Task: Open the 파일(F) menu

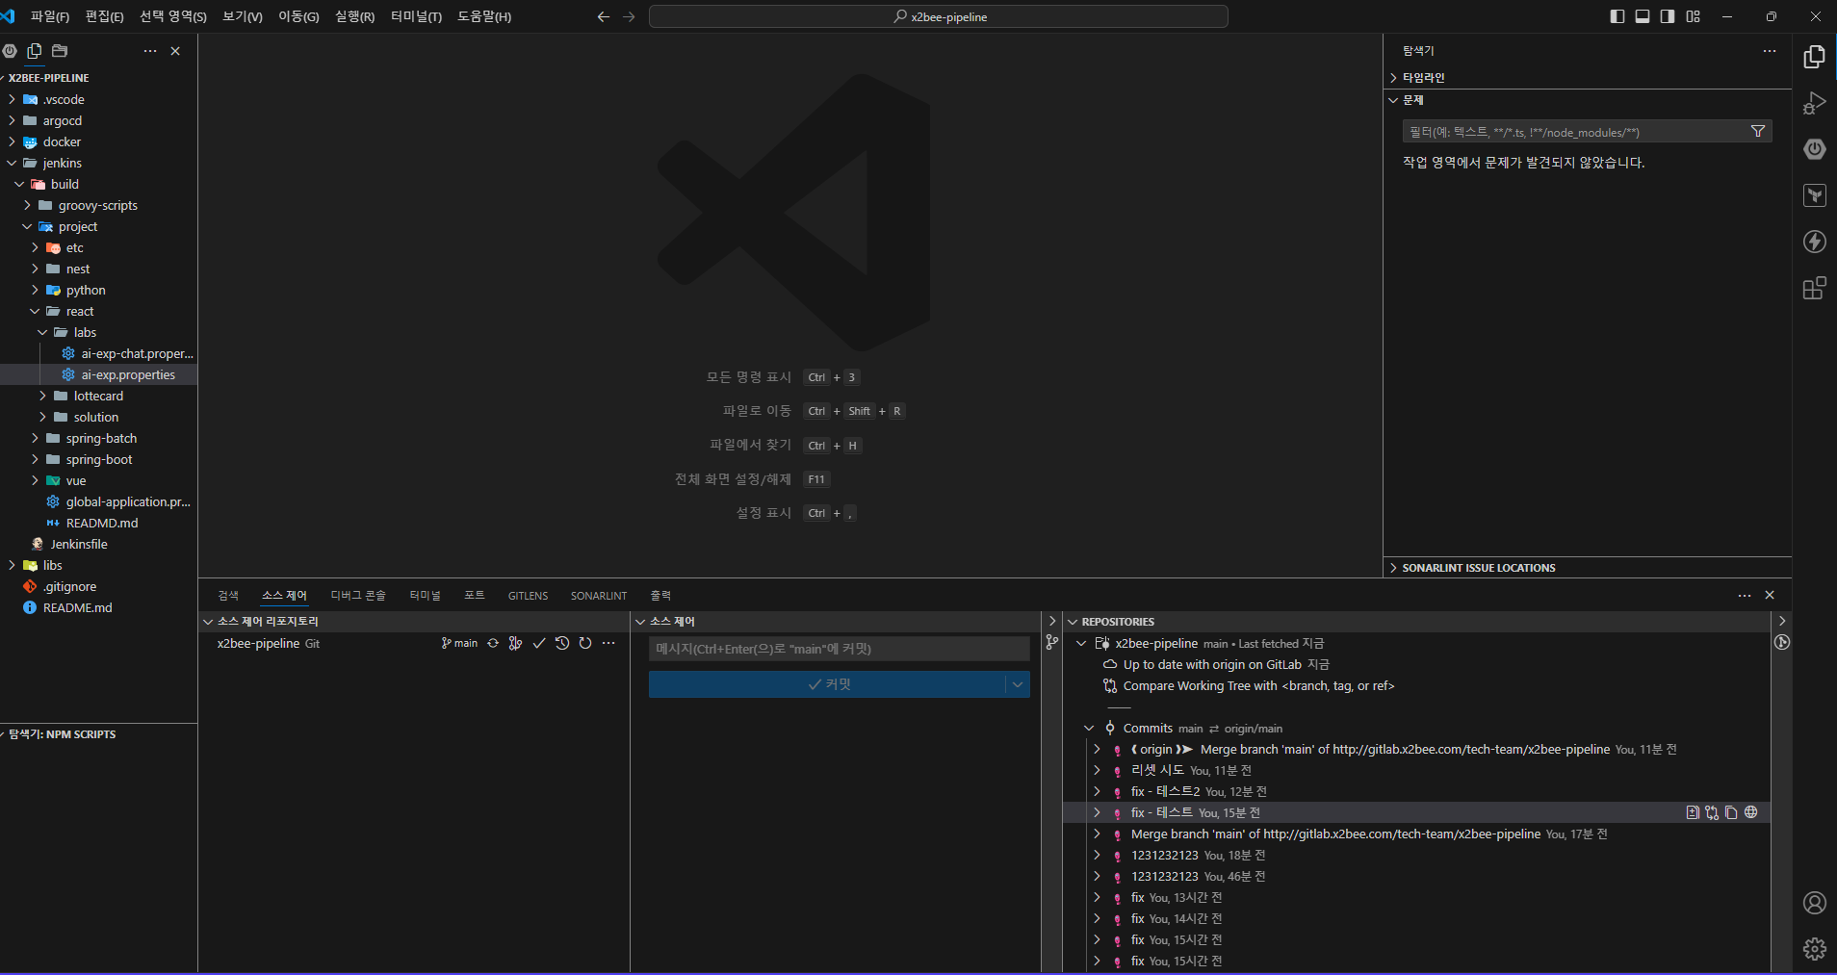Action: tap(50, 16)
